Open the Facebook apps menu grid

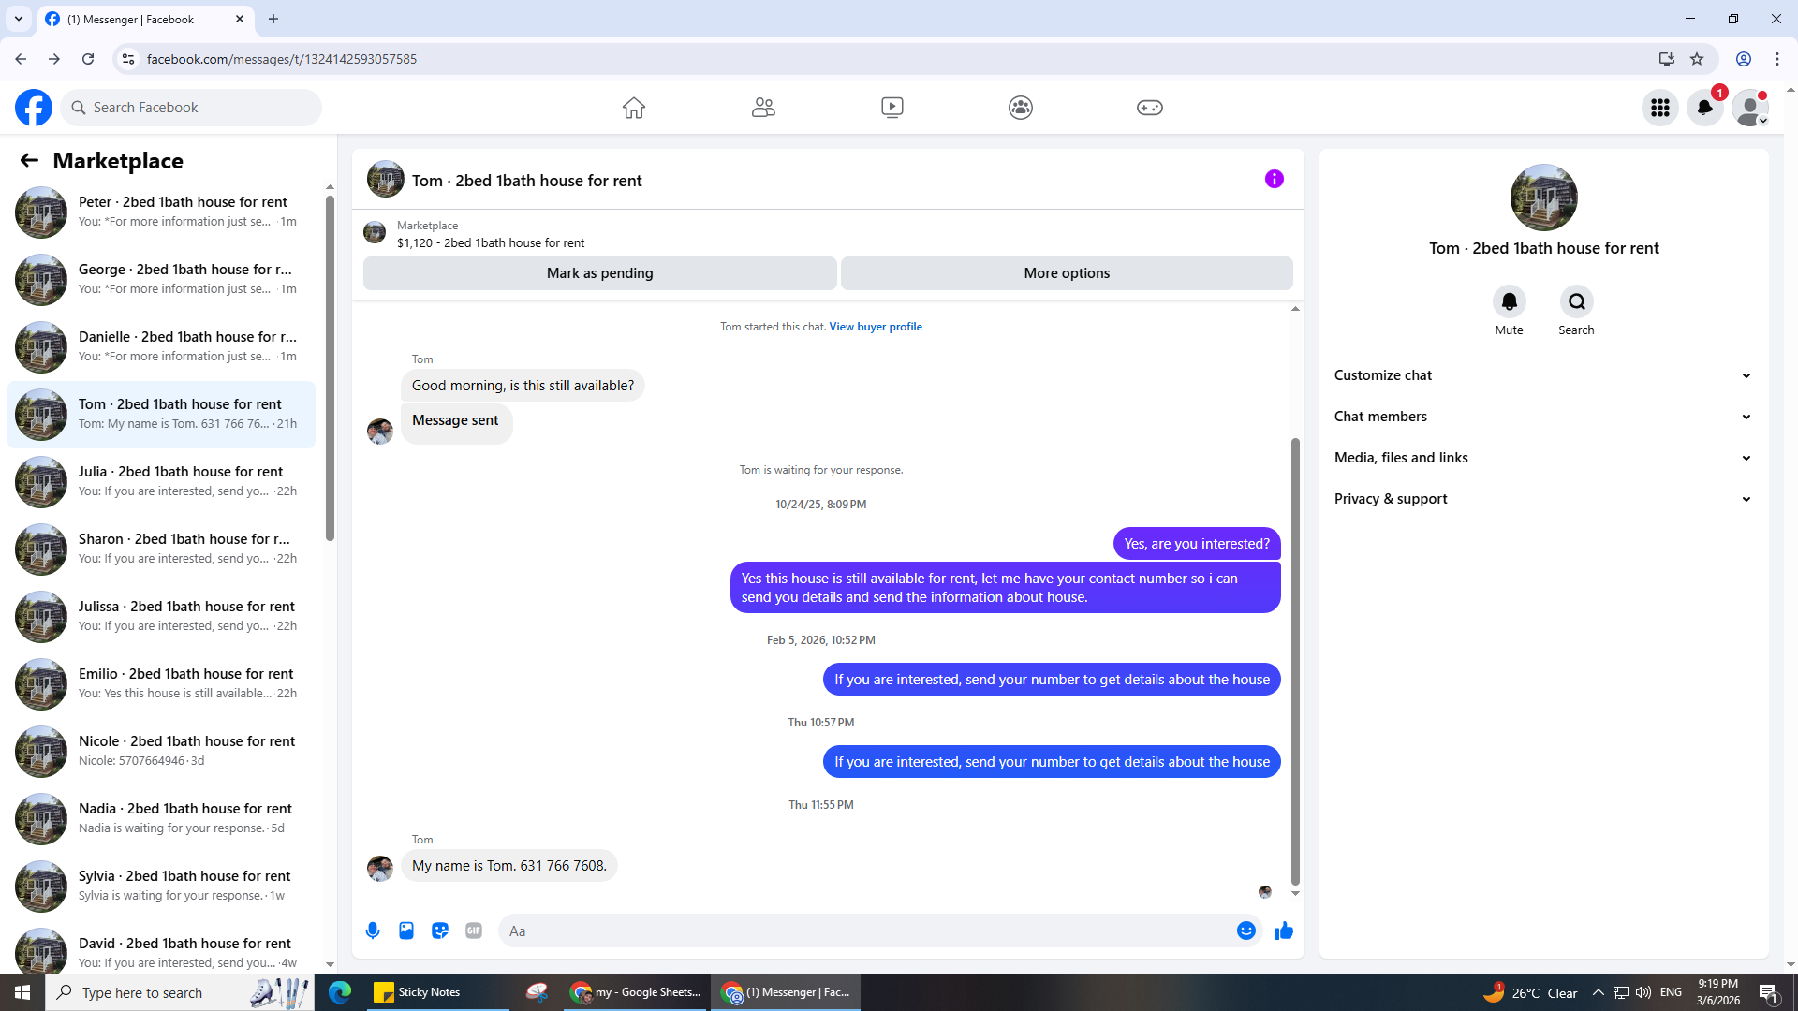(1660, 108)
